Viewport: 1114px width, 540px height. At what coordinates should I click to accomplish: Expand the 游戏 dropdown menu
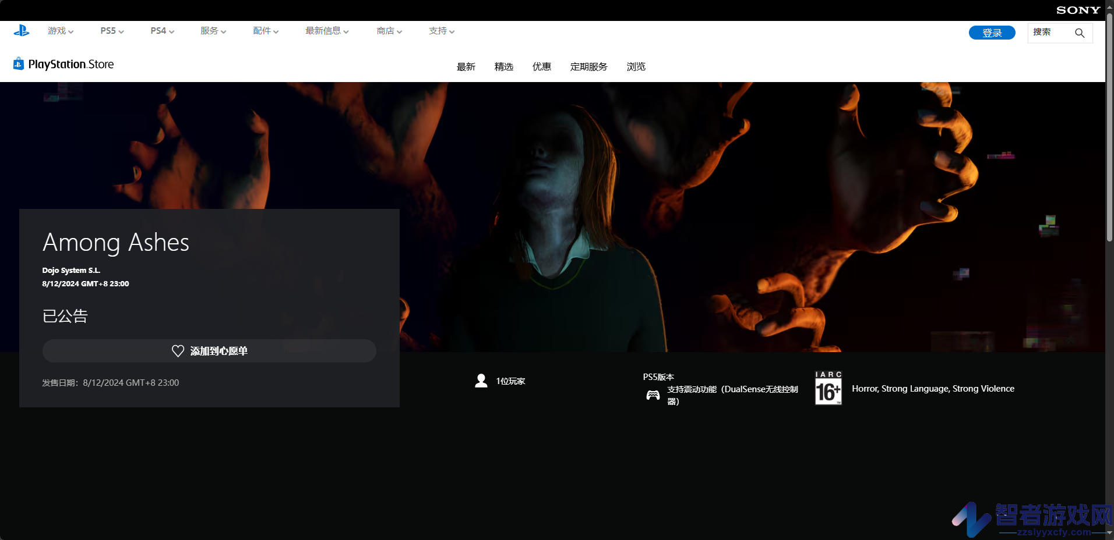[x=61, y=31]
